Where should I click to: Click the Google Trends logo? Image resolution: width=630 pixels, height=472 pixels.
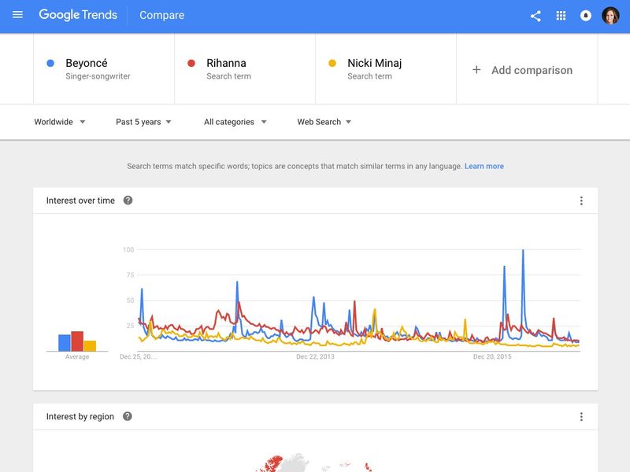[78, 15]
